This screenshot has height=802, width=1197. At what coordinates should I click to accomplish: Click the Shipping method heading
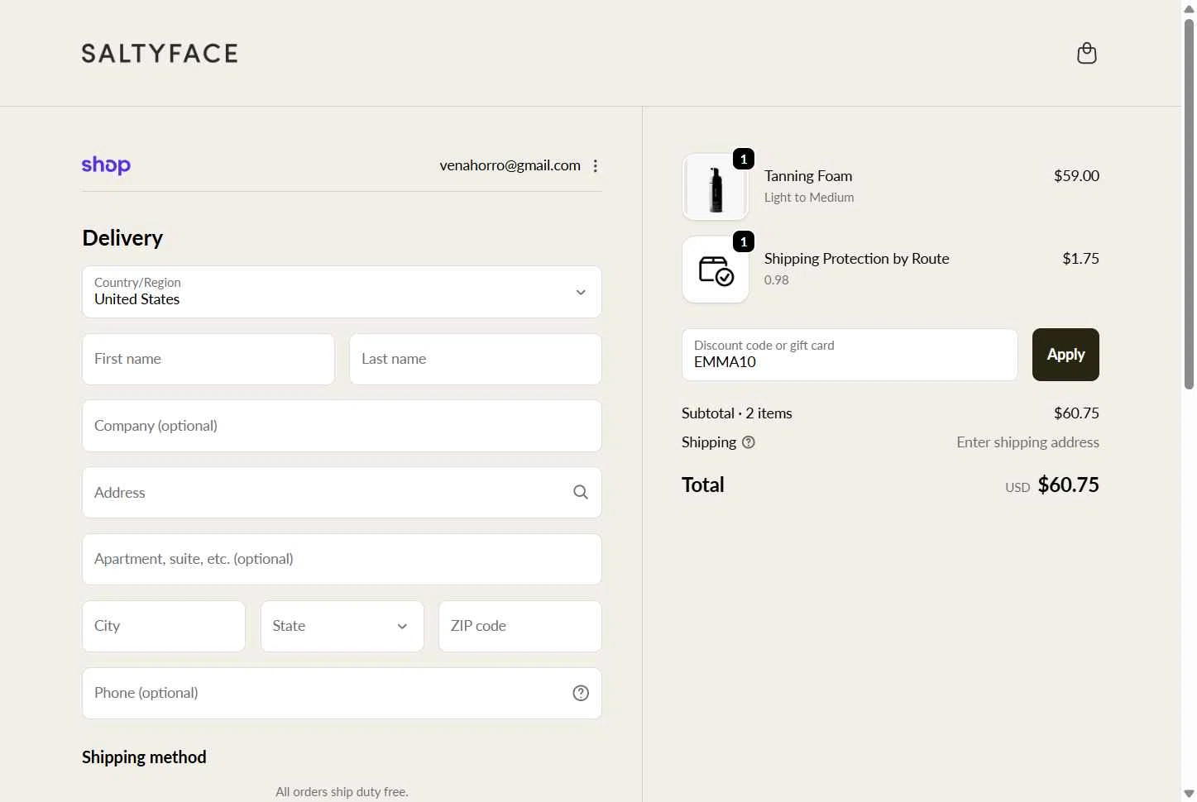coord(144,757)
